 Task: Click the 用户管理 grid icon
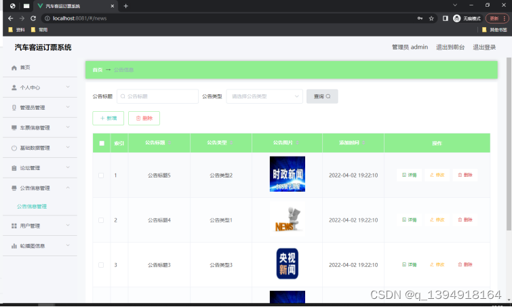14,226
